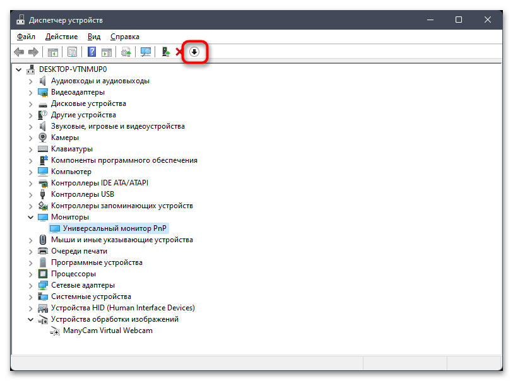Expand the Клавиатуры category

[30, 149]
